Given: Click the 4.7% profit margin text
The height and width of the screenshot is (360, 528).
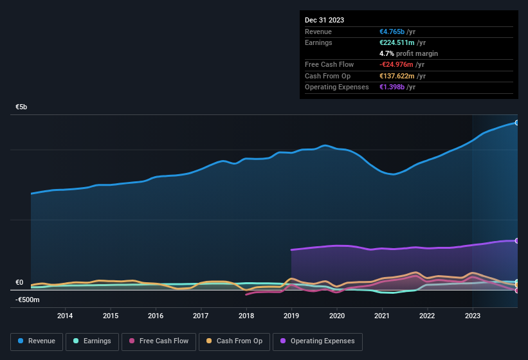Looking at the screenshot, I should coord(408,53).
